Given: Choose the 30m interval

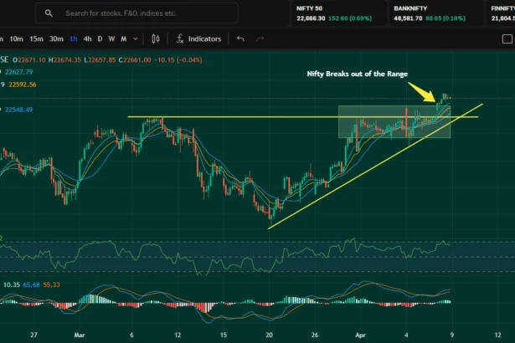Looking at the screenshot, I should pos(56,38).
